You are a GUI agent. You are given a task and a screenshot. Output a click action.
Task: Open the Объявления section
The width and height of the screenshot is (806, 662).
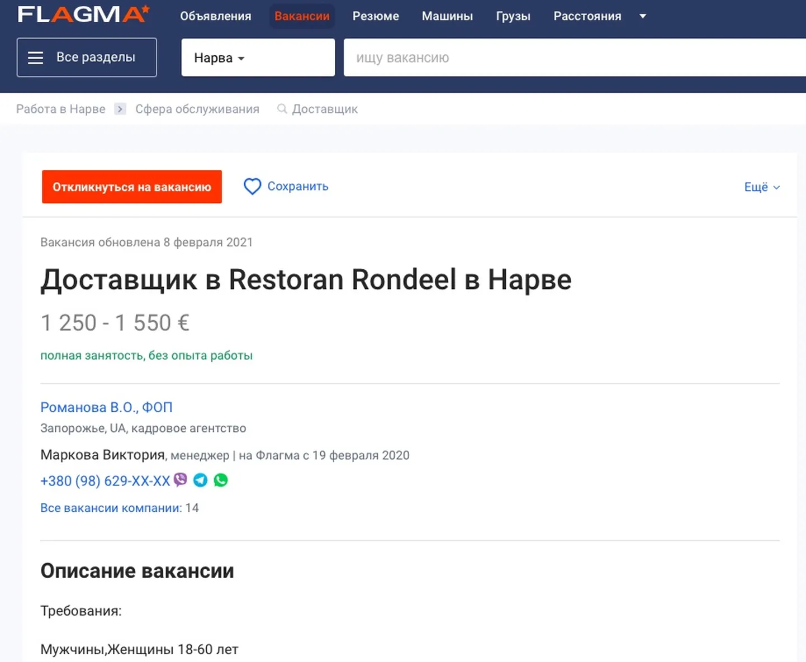(x=215, y=16)
